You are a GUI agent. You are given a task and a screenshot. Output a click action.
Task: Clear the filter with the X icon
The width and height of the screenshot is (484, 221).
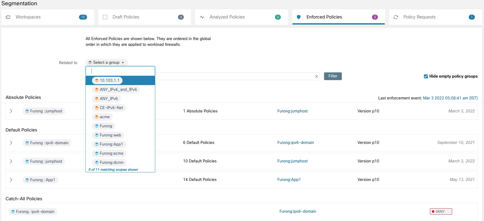click(317, 77)
